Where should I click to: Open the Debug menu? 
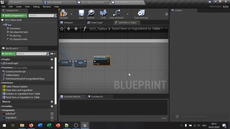[36, 7]
